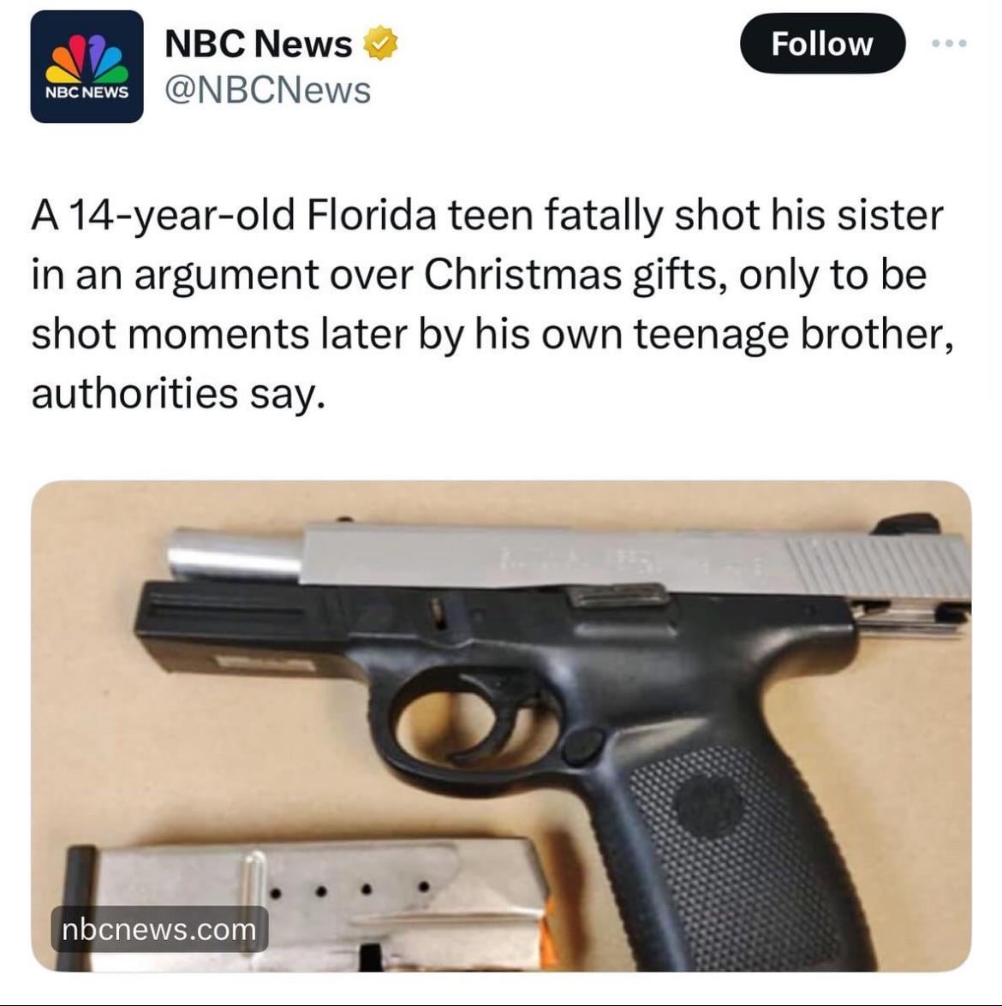1002x1006 pixels.
Task: Open the NBC News display name link
Action: (258, 44)
